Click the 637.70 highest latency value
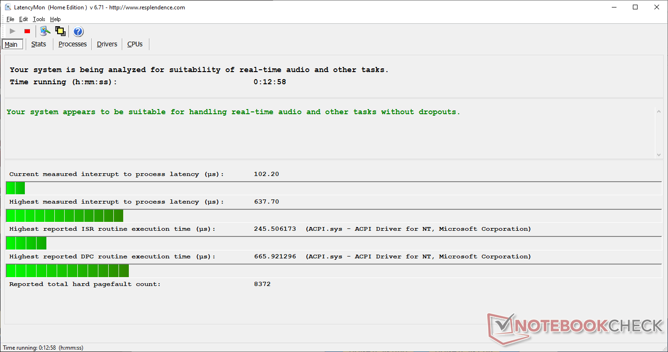668x352 pixels. (266, 202)
